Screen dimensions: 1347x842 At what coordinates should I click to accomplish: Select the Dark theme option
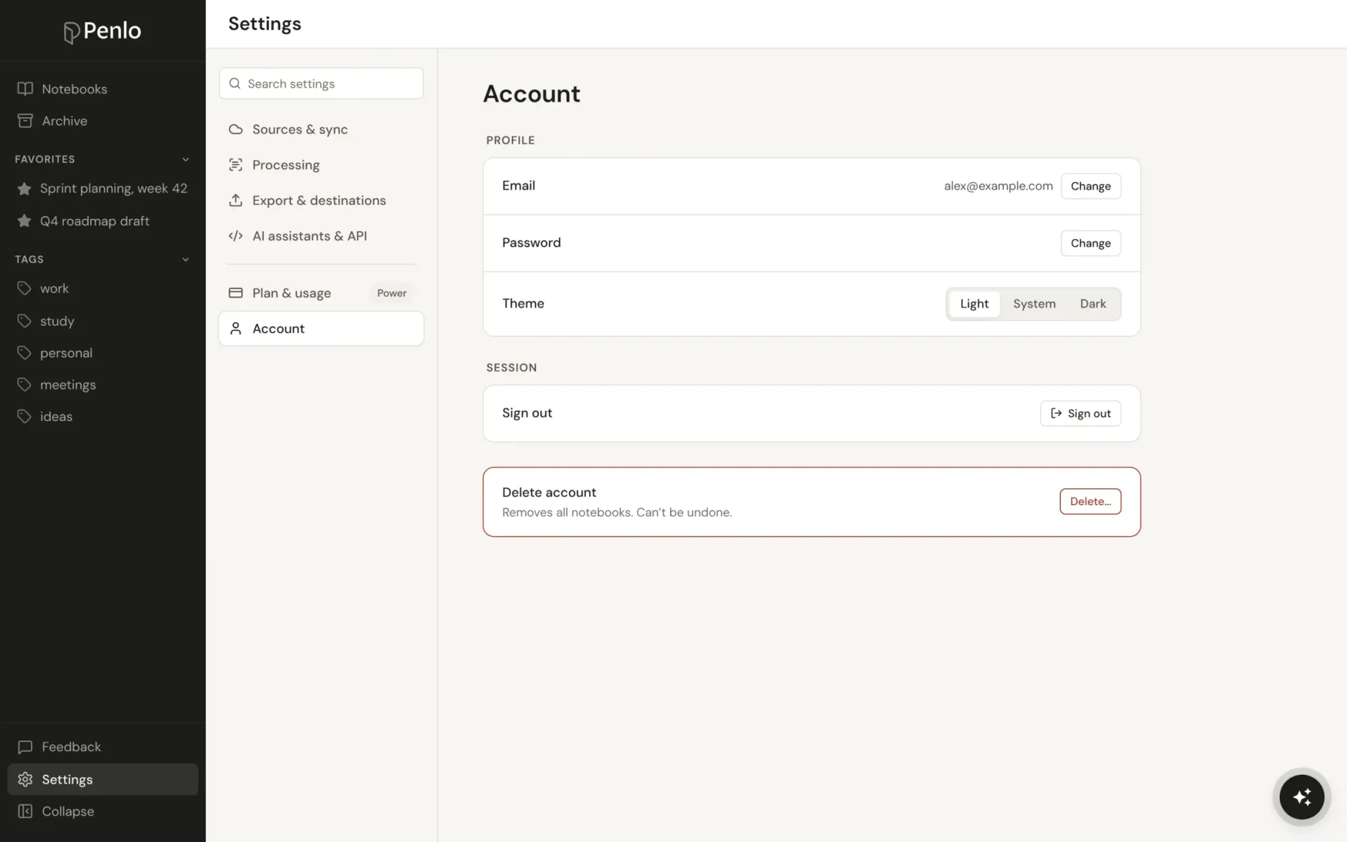[x=1092, y=304]
